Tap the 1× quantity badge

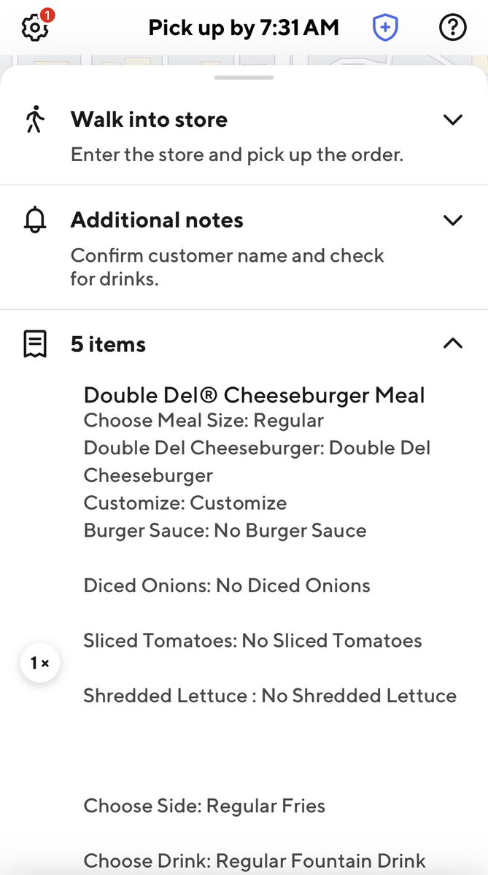point(39,663)
